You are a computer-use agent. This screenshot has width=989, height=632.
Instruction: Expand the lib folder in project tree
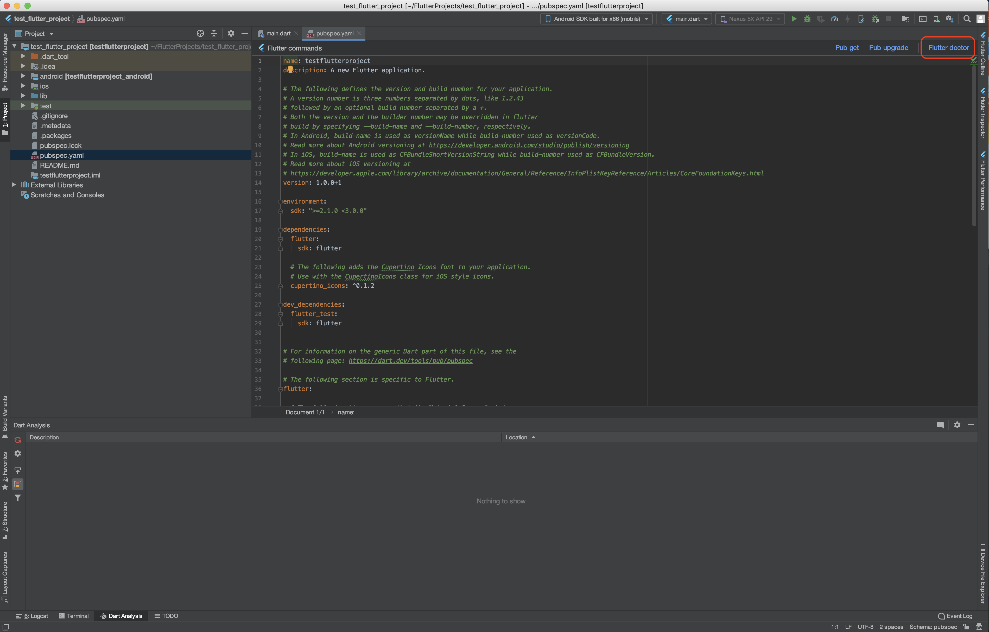[x=23, y=96]
